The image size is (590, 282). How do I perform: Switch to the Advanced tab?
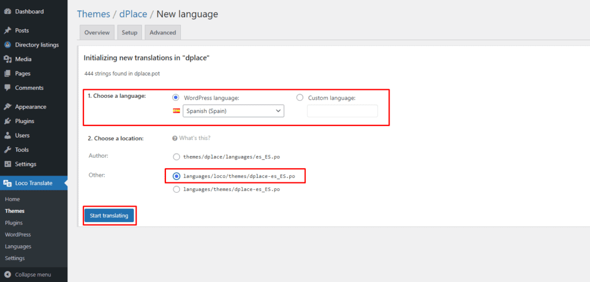click(162, 33)
